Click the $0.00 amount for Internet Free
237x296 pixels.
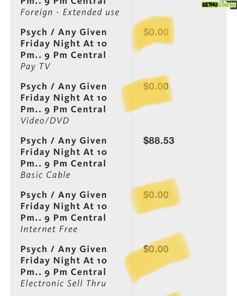(156, 195)
